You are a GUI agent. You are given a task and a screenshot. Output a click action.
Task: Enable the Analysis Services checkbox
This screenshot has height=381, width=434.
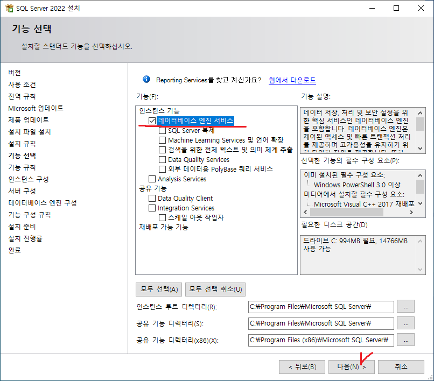click(x=152, y=179)
